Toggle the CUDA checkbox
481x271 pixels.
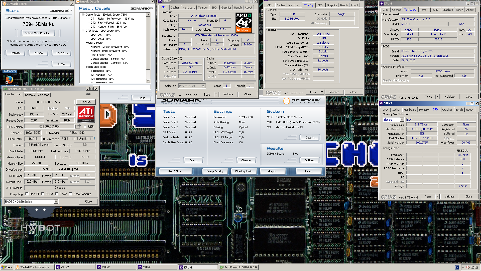(x=43, y=194)
